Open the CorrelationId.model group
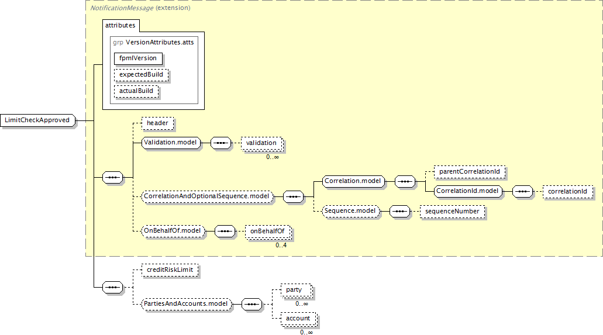 [468, 191]
